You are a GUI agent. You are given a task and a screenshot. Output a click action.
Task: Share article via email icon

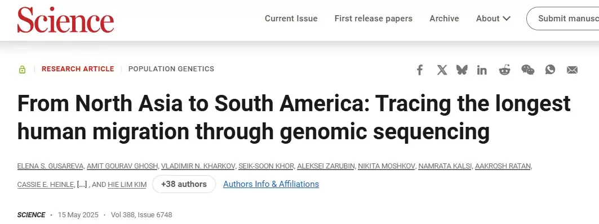coord(572,70)
